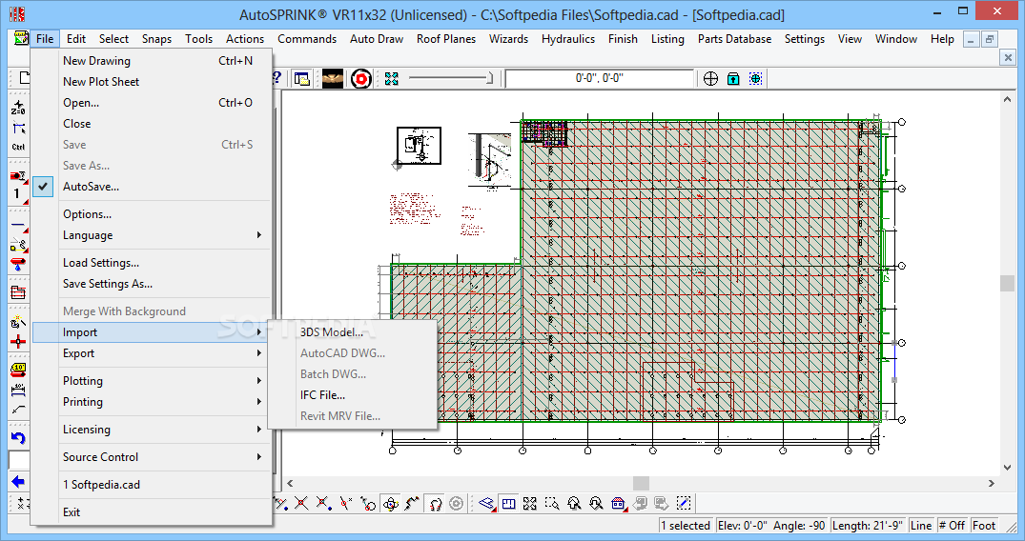Open the Roof Planes menu
Viewport: 1025px width, 541px height.
tap(446, 38)
